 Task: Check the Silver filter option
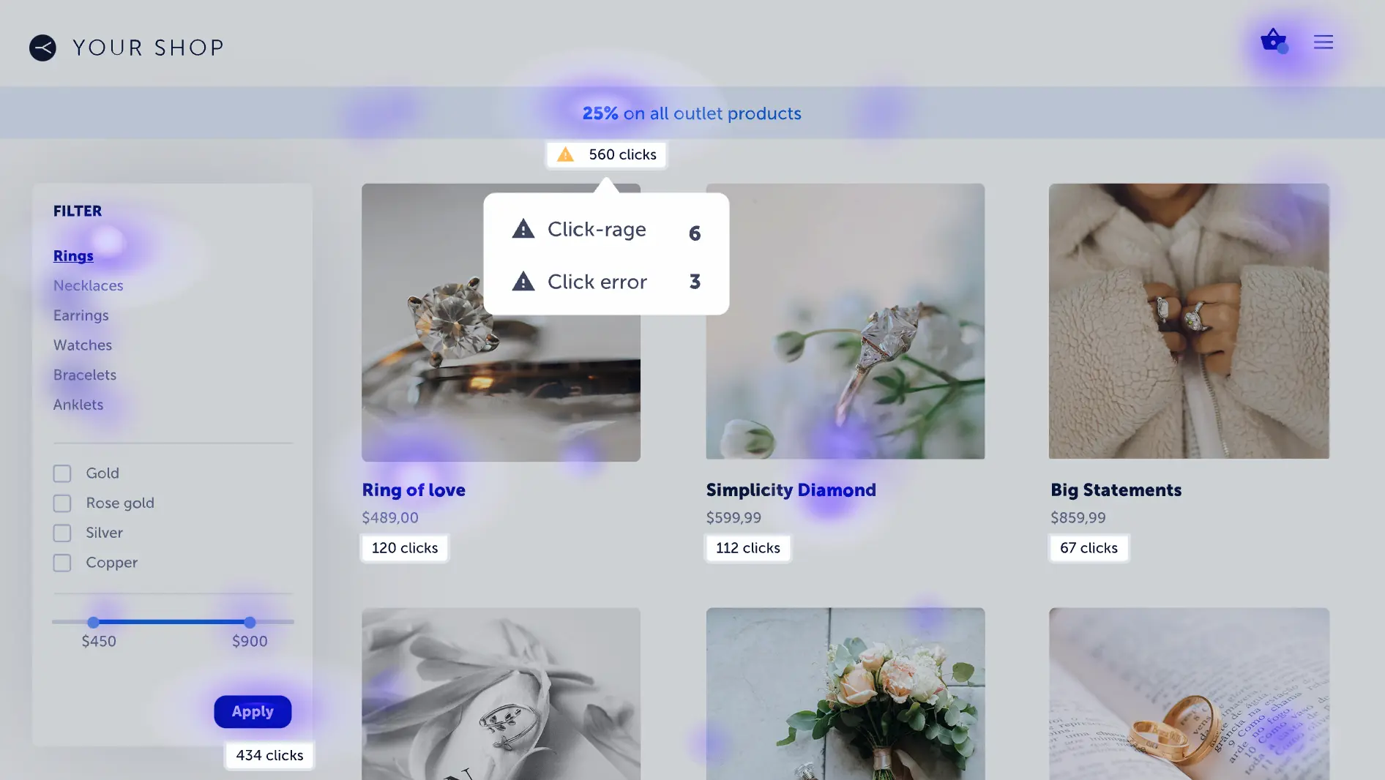pyautogui.click(x=62, y=533)
